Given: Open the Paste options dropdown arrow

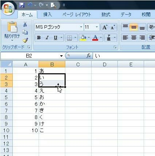Looking at the screenshot, I should pyautogui.click(x=12, y=40).
